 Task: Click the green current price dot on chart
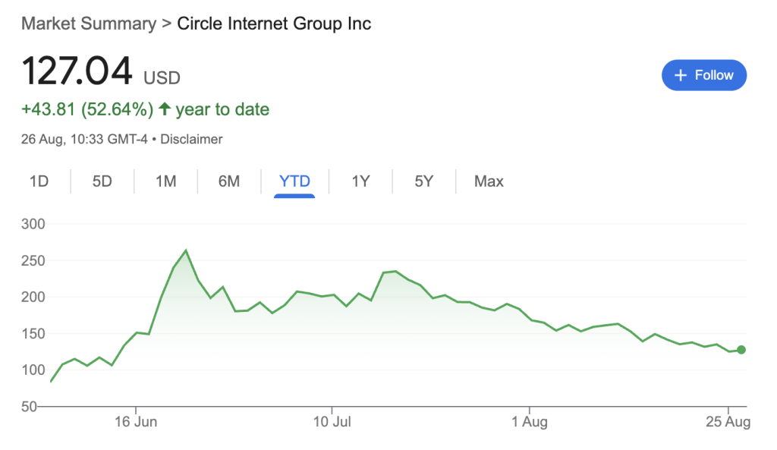pyautogui.click(x=741, y=350)
